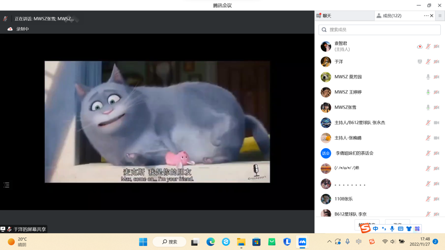
Task: Open the members panel more options (…)
Action: click(426, 16)
